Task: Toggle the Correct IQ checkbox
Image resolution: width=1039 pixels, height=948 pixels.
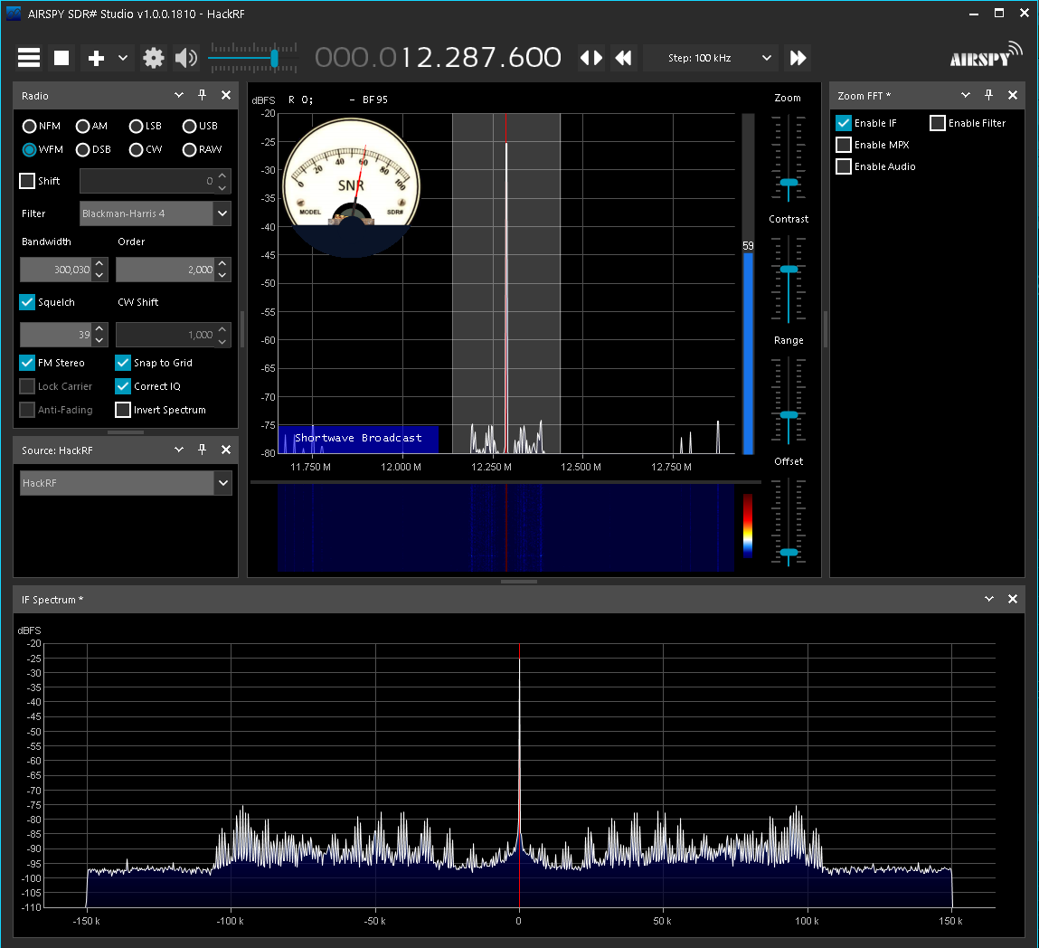Action: (123, 386)
